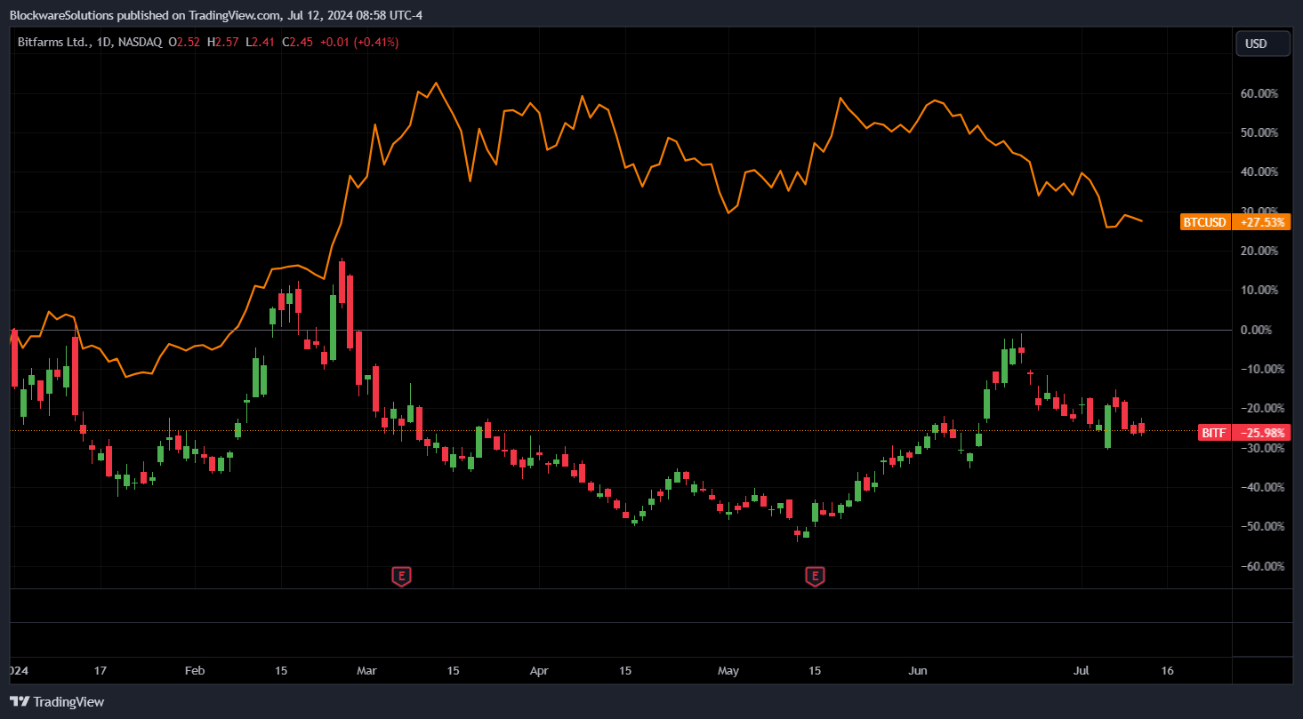Select the Bitfarms Ltd. symbol title

click(52, 42)
